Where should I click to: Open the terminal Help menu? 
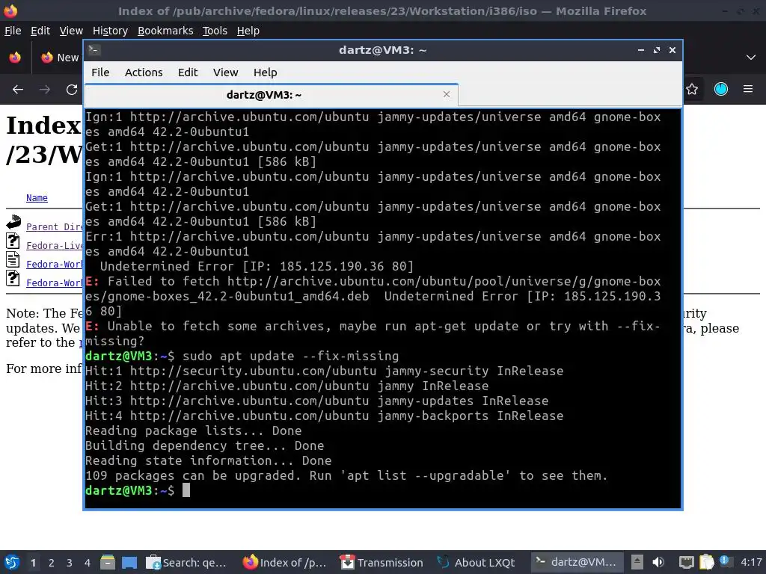(x=266, y=72)
